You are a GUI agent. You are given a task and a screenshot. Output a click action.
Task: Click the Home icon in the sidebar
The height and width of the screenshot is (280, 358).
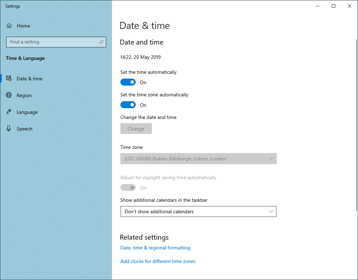pyautogui.click(x=9, y=25)
